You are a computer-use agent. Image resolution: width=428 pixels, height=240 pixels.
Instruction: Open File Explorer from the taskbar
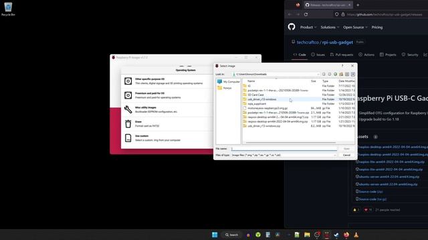tap(307, 235)
